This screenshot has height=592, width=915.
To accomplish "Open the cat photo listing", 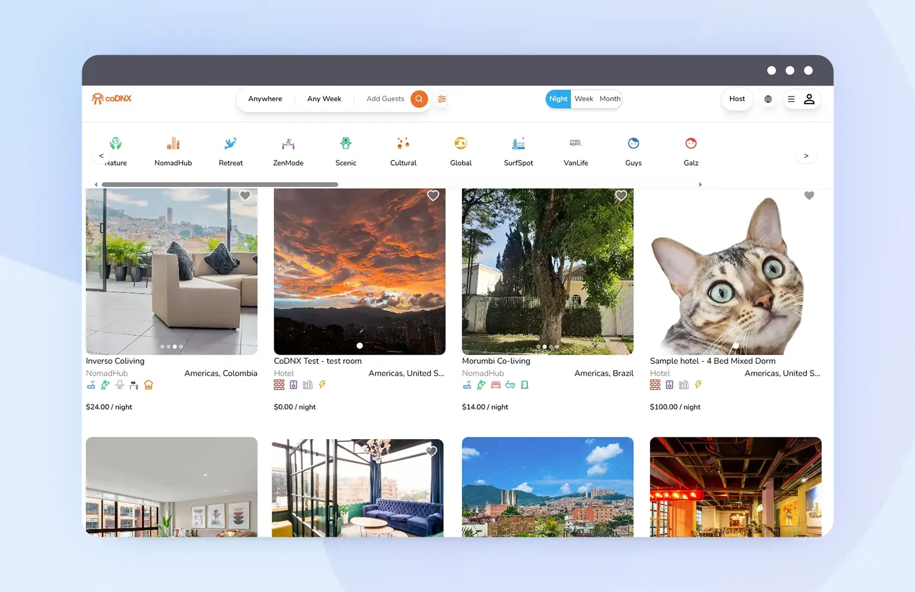I will [x=736, y=271].
